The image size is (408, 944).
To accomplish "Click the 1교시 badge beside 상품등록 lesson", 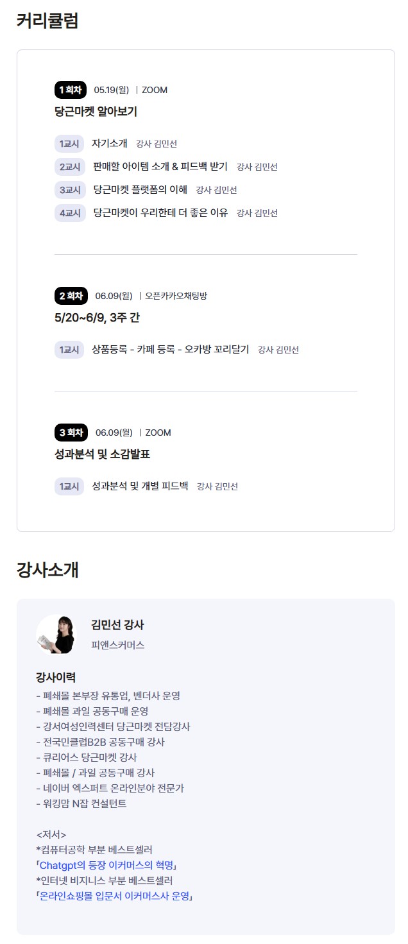I will (69, 350).
